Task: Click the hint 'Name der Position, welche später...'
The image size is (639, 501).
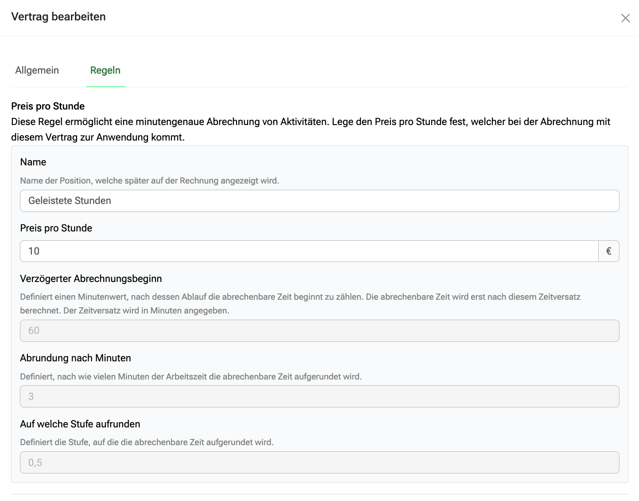Action: (150, 180)
